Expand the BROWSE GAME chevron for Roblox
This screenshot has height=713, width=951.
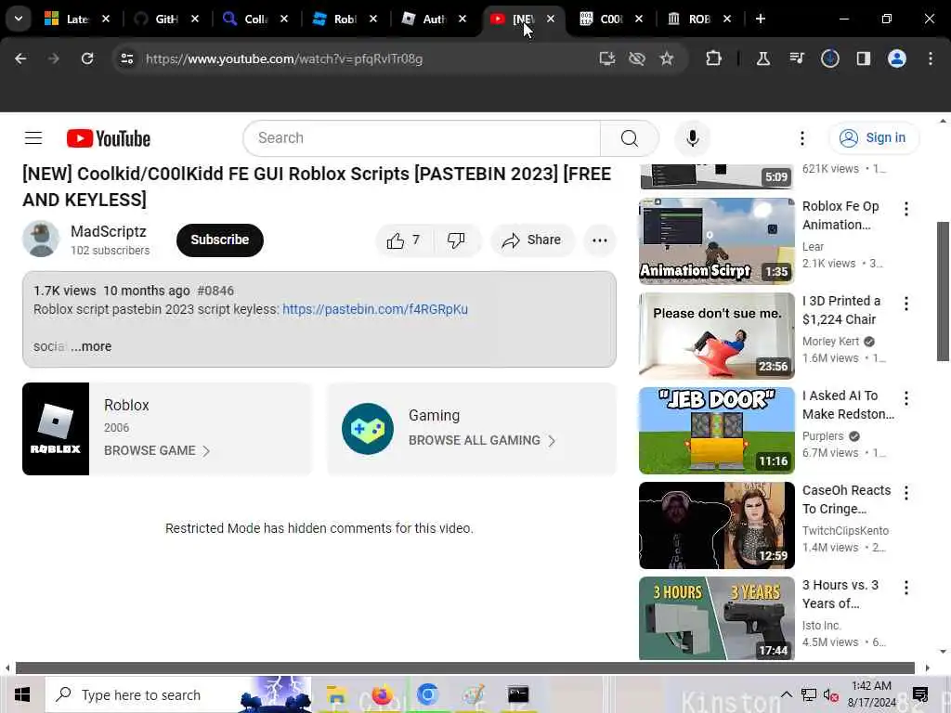click(206, 451)
